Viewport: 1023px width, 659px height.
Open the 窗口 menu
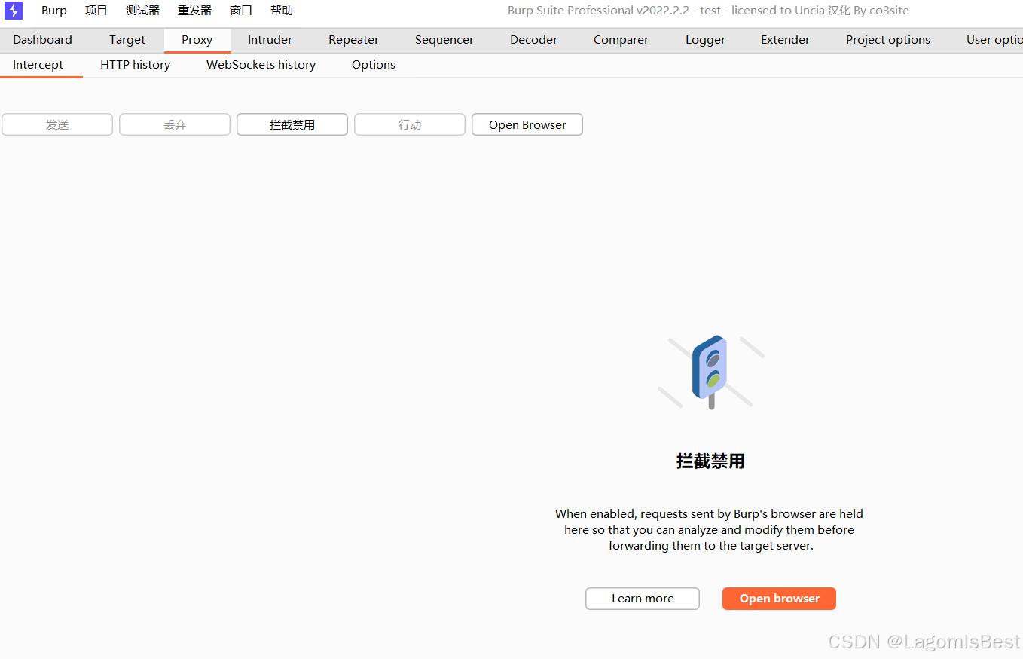coord(241,11)
